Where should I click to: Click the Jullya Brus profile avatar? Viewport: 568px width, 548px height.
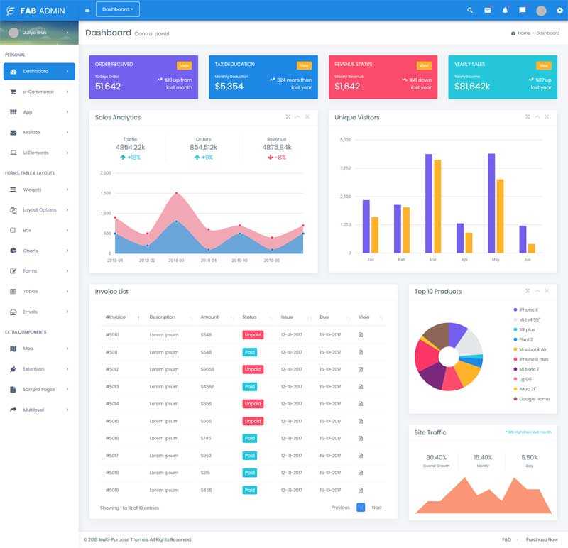[12, 32]
